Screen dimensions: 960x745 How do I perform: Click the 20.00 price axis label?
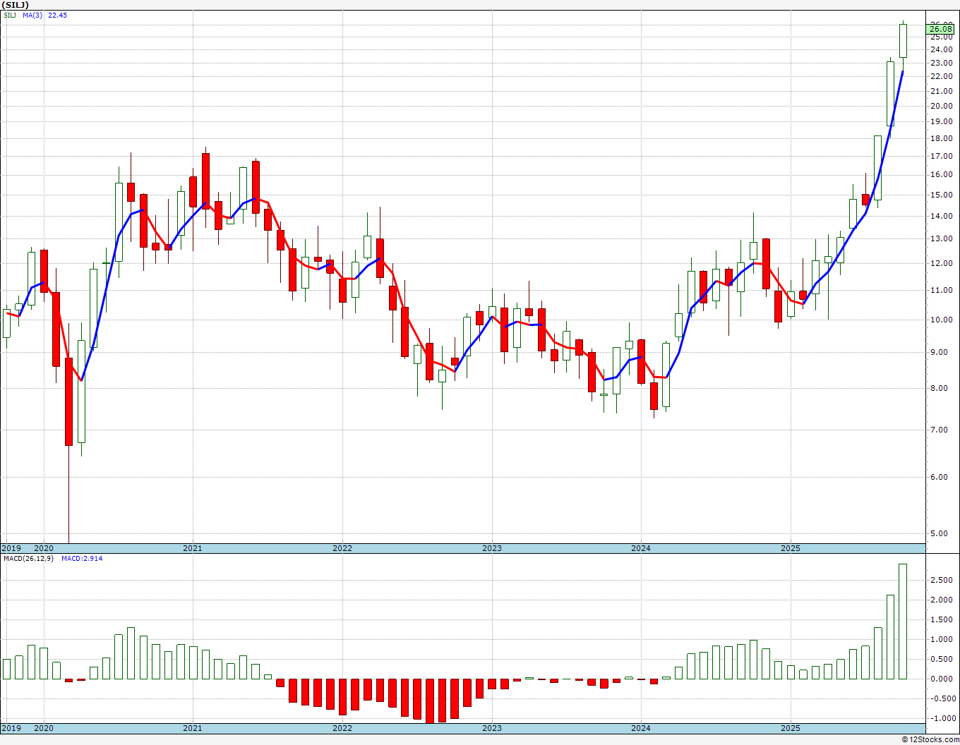click(941, 107)
